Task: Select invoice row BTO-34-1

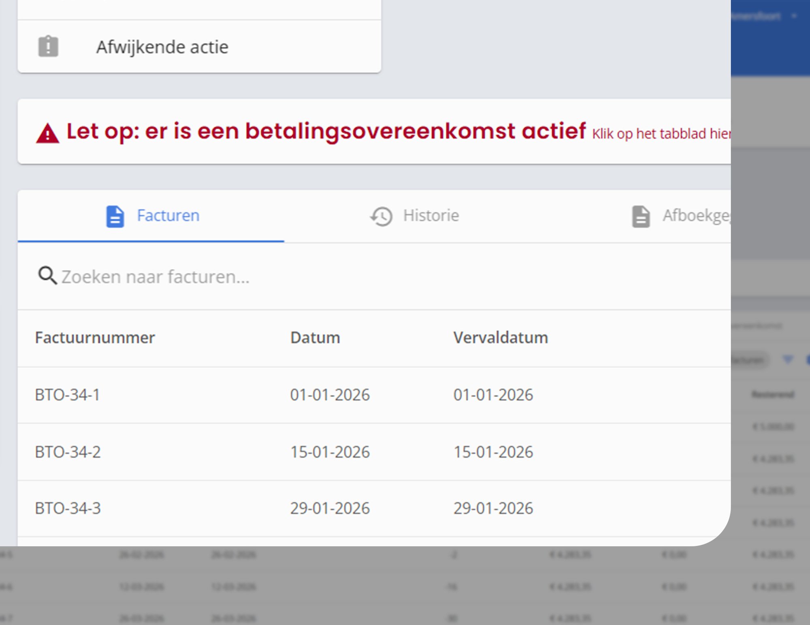Action: click(67, 395)
